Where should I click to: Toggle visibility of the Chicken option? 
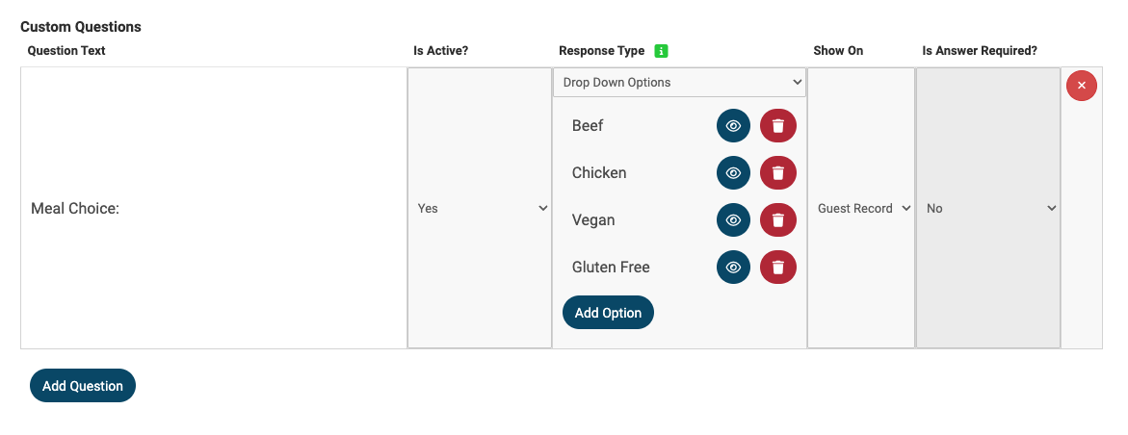(x=733, y=173)
